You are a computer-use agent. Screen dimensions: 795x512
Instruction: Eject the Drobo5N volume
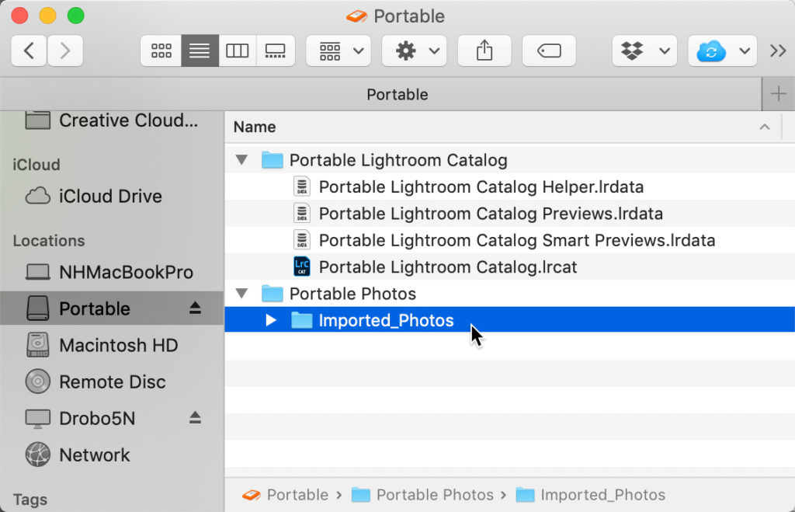coord(195,418)
